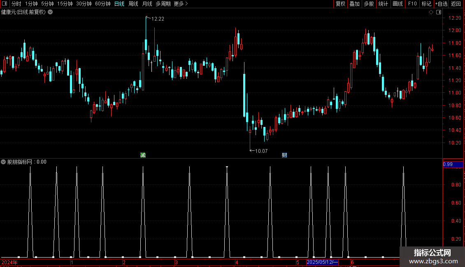Expand the 股朋指标网 indicator dropdown
Viewport: 465px width, 267px height.
pyautogui.click(x=3, y=162)
